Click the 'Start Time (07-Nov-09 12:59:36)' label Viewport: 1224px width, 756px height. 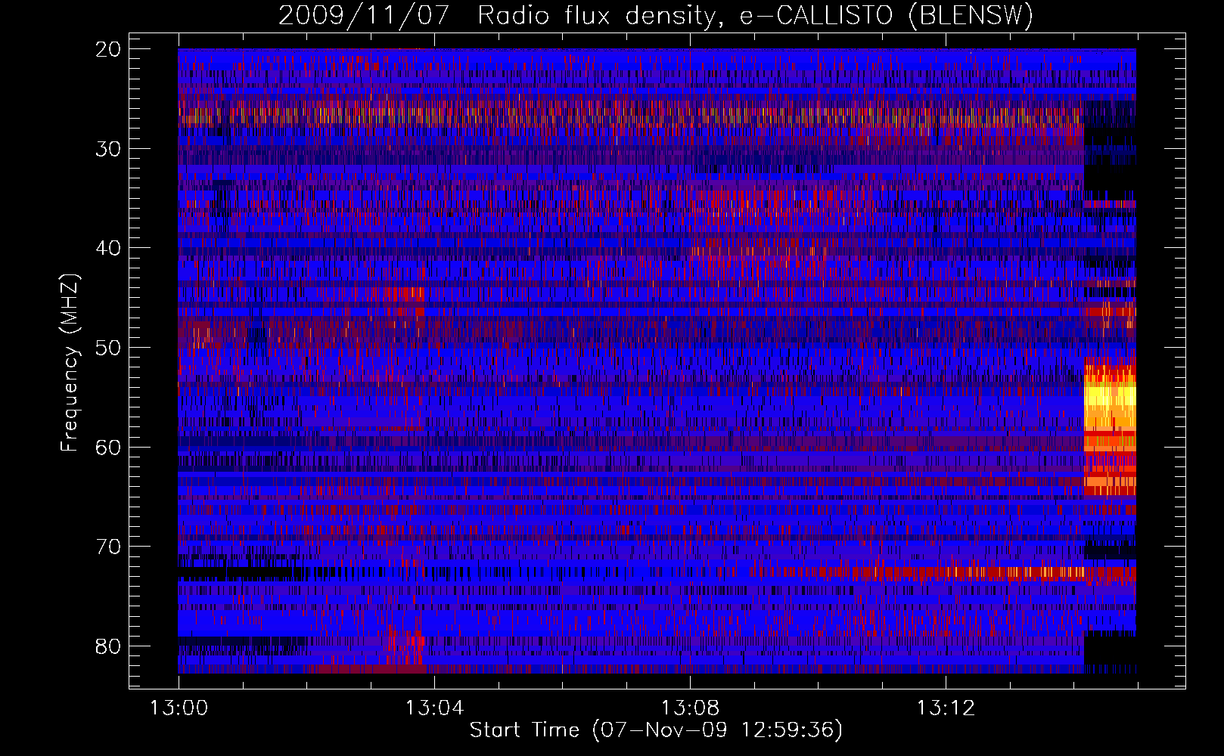tap(655, 730)
